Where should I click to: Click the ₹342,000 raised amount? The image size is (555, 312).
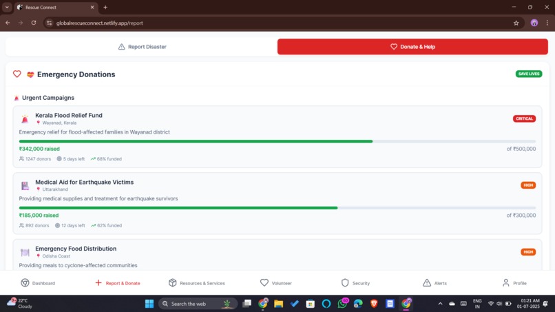39,149
